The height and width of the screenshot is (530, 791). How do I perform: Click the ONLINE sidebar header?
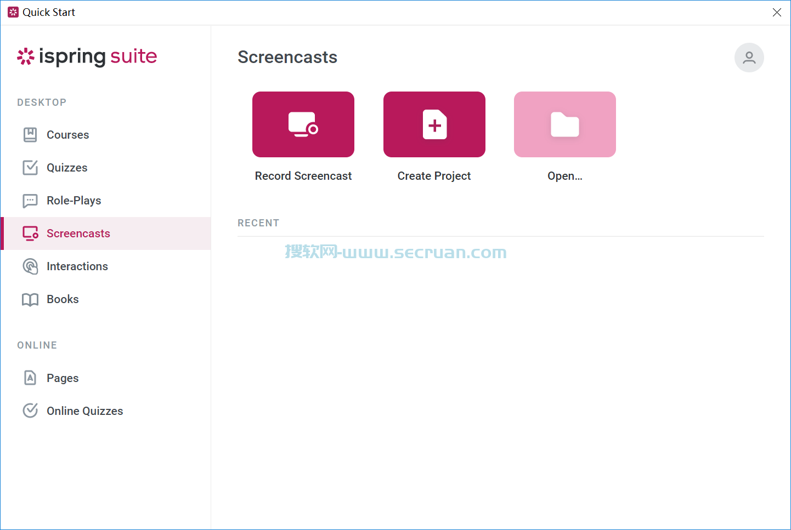pyautogui.click(x=37, y=345)
